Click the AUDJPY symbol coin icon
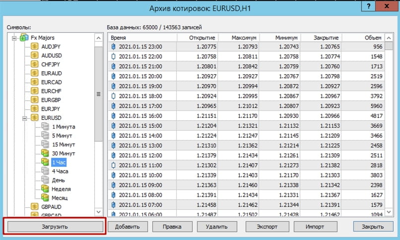The width and height of the screenshot is (400, 240). (35, 47)
